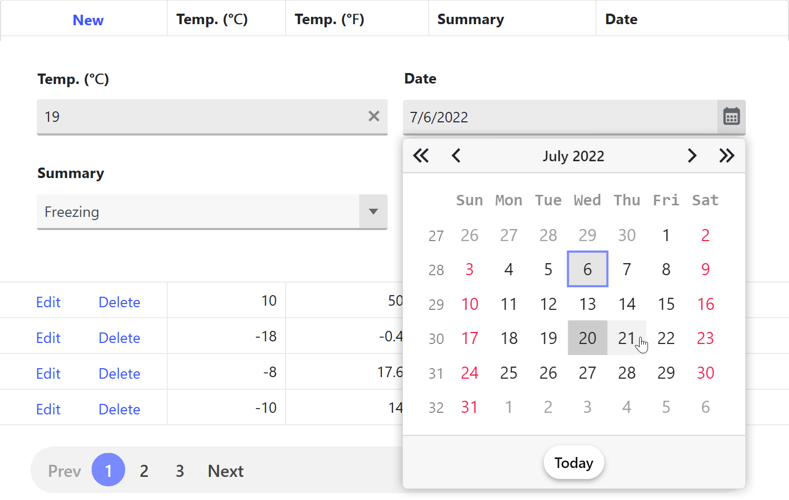Sort by the Summary column header
This screenshot has height=500, width=789.
(x=470, y=19)
